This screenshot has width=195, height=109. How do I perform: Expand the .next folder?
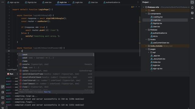(x=146, y=11)
